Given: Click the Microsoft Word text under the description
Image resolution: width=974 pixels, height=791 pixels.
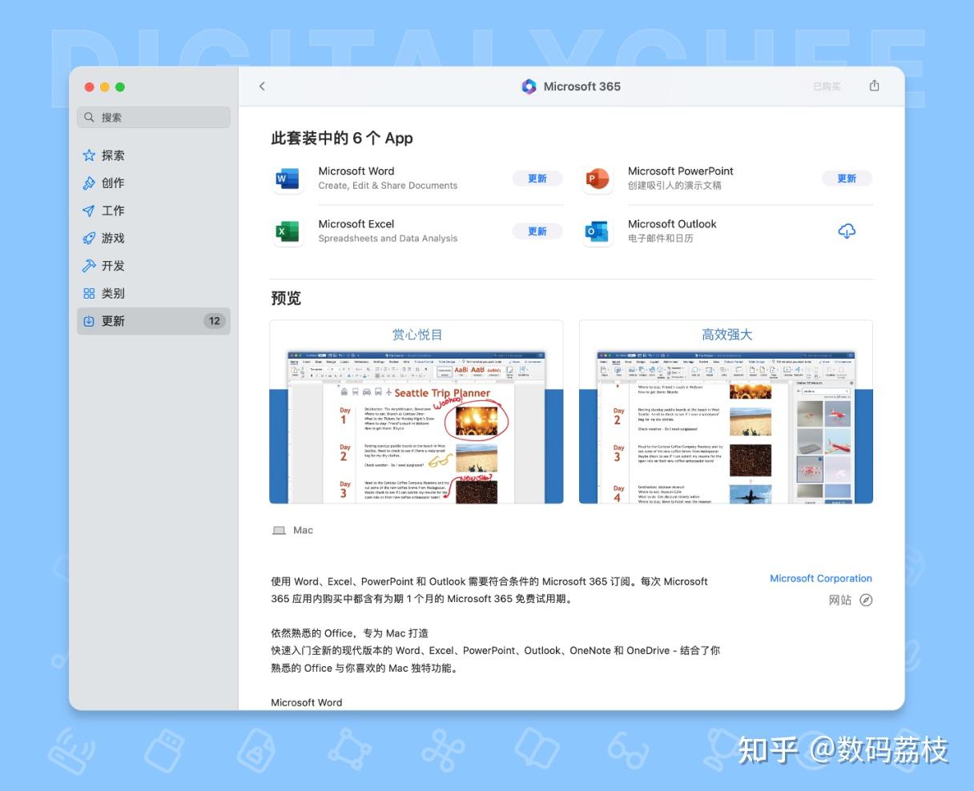Looking at the screenshot, I should click(x=307, y=702).
